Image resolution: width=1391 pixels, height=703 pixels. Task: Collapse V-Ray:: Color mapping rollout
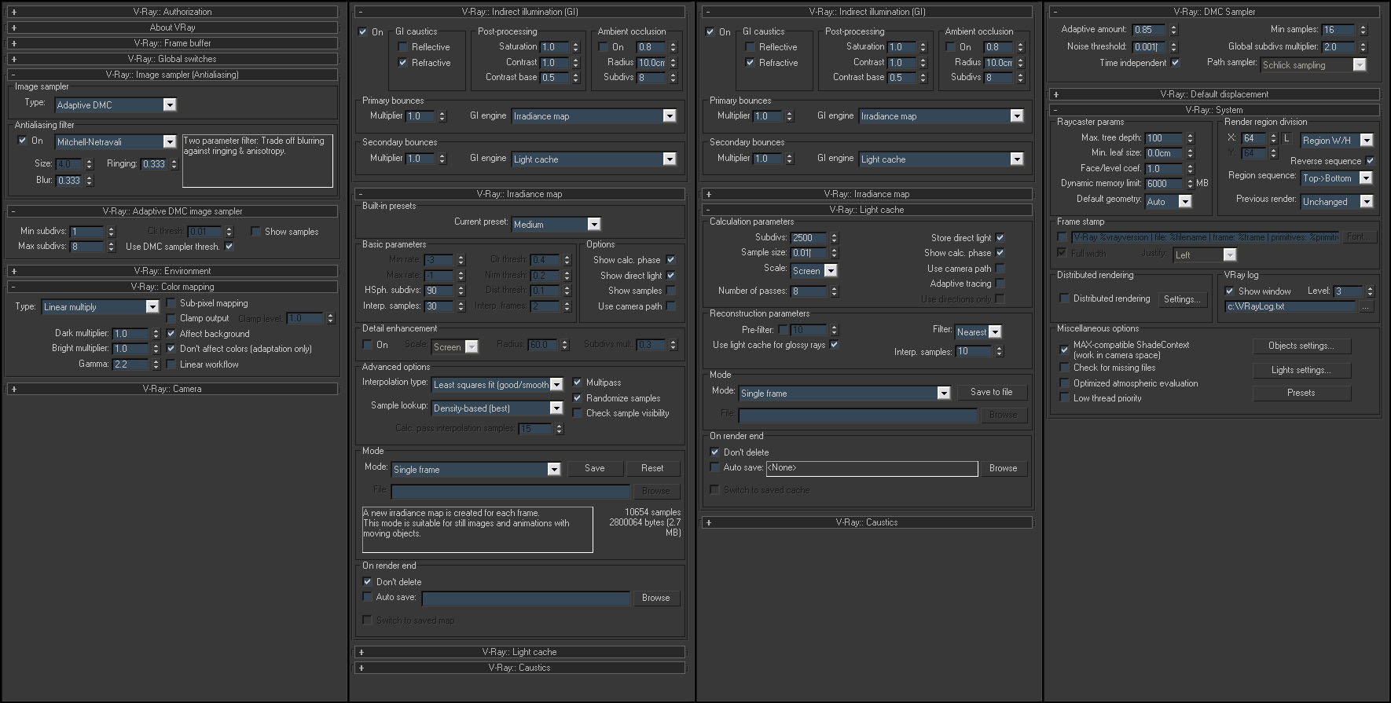[172, 287]
